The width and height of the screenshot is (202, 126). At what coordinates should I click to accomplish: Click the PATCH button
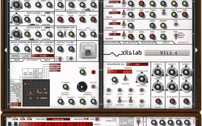(15, 56)
